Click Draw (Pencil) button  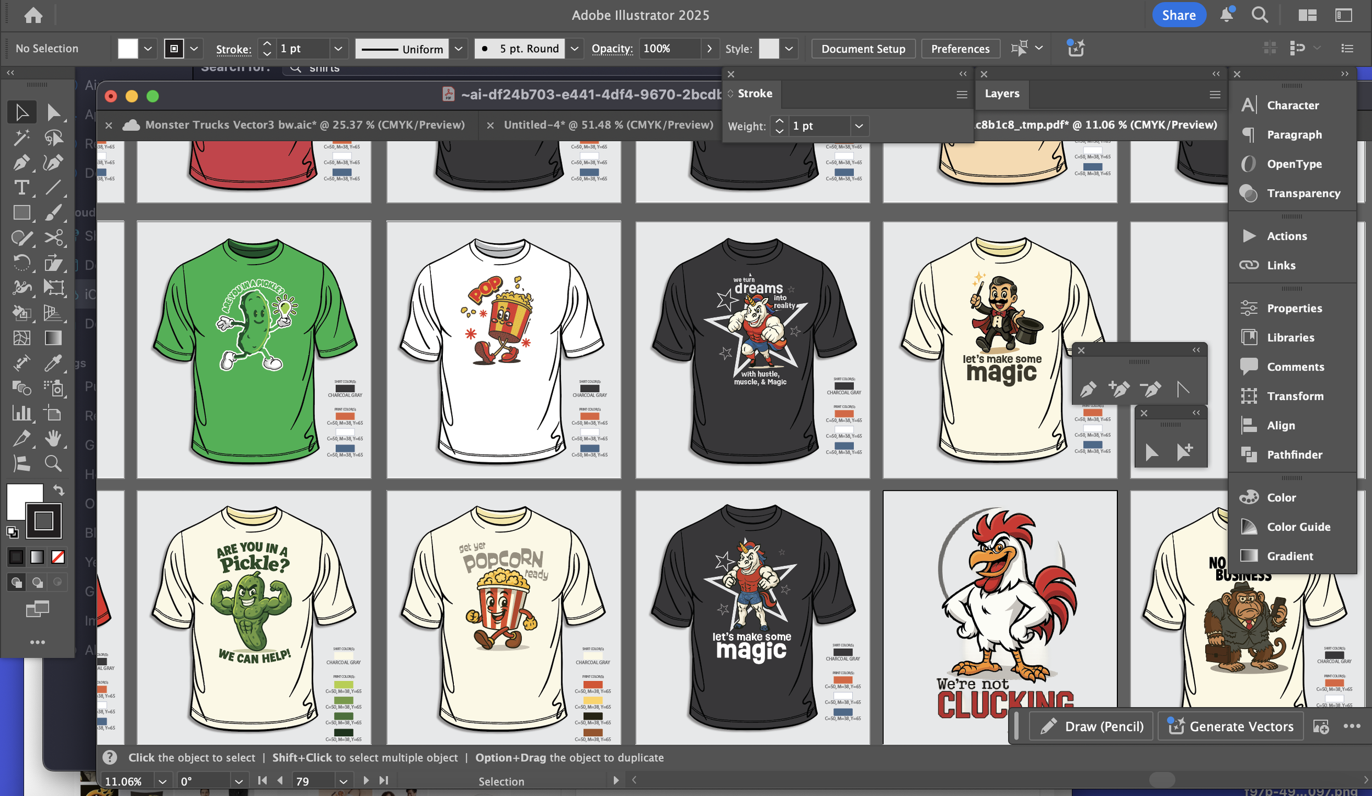1092,726
